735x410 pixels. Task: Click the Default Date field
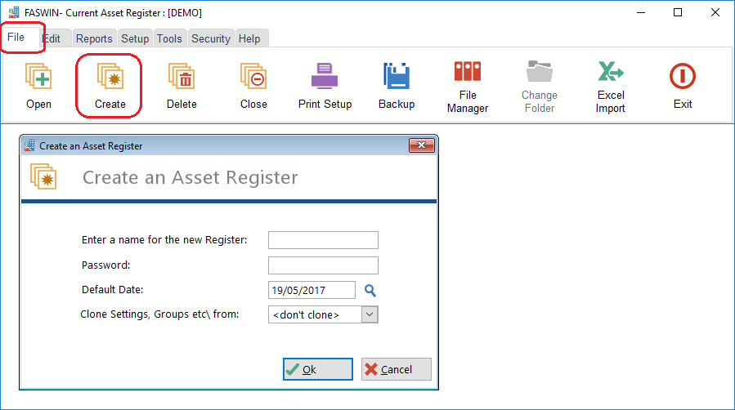coord(311,290)
